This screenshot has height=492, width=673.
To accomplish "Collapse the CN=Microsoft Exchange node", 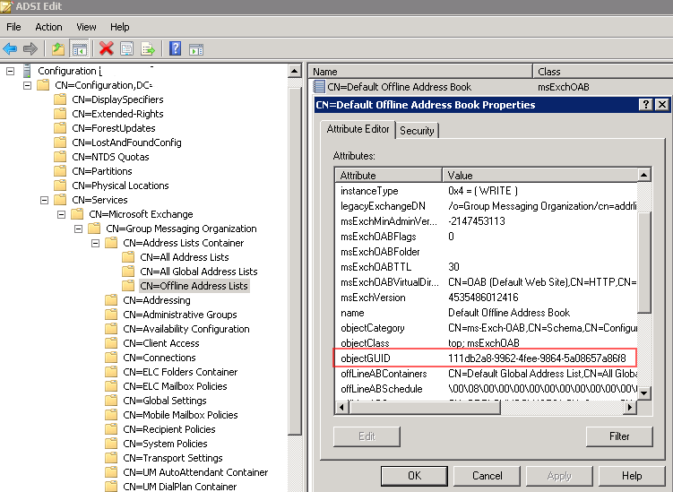I will tap(60, 214).
